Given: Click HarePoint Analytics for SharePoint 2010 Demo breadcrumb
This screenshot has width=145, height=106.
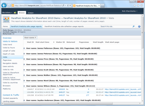Looking at the screenshot, I should [x=36, y=18].
